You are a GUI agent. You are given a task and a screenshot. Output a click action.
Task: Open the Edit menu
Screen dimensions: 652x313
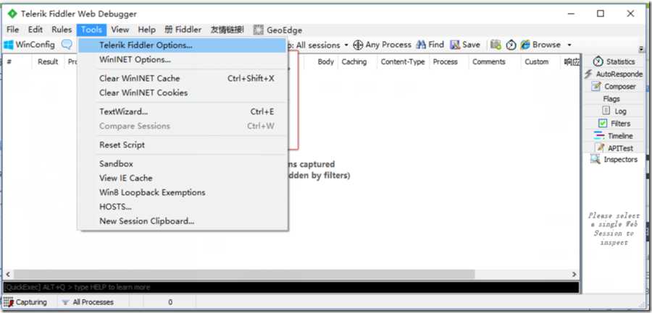35,30
